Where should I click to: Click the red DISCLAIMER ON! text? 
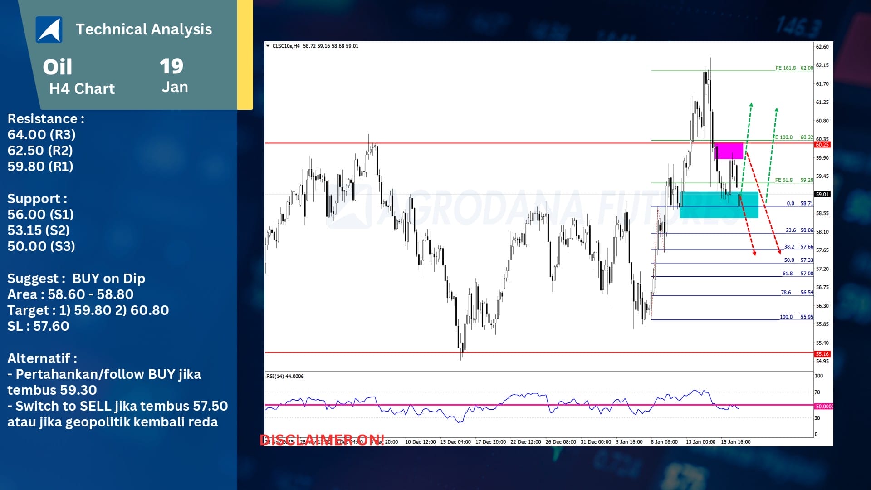pos(322,440)
